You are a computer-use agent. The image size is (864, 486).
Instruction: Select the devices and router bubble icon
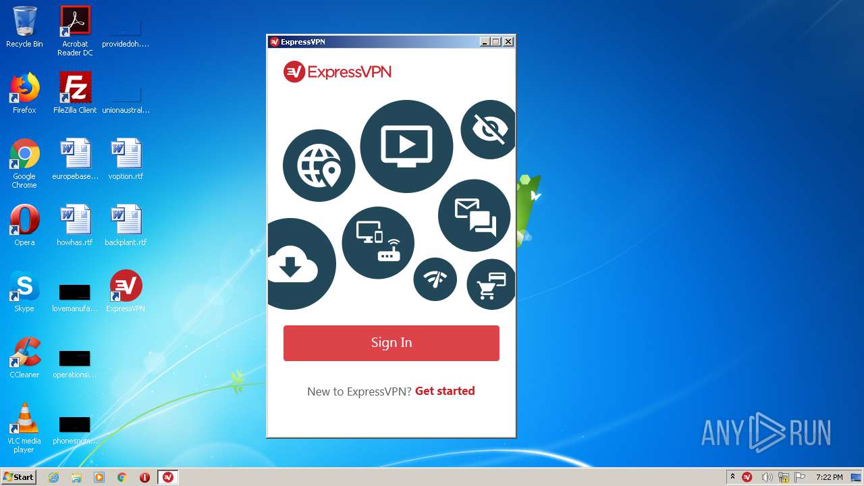378,243
